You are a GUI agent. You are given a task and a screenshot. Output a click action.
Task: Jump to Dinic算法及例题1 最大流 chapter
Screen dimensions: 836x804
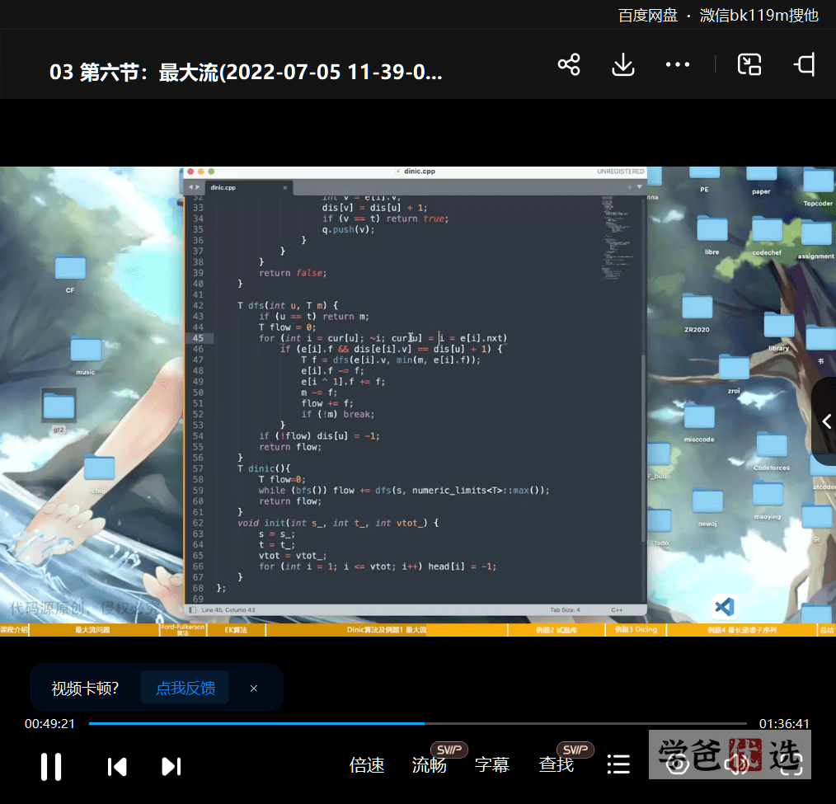point(387,630)
